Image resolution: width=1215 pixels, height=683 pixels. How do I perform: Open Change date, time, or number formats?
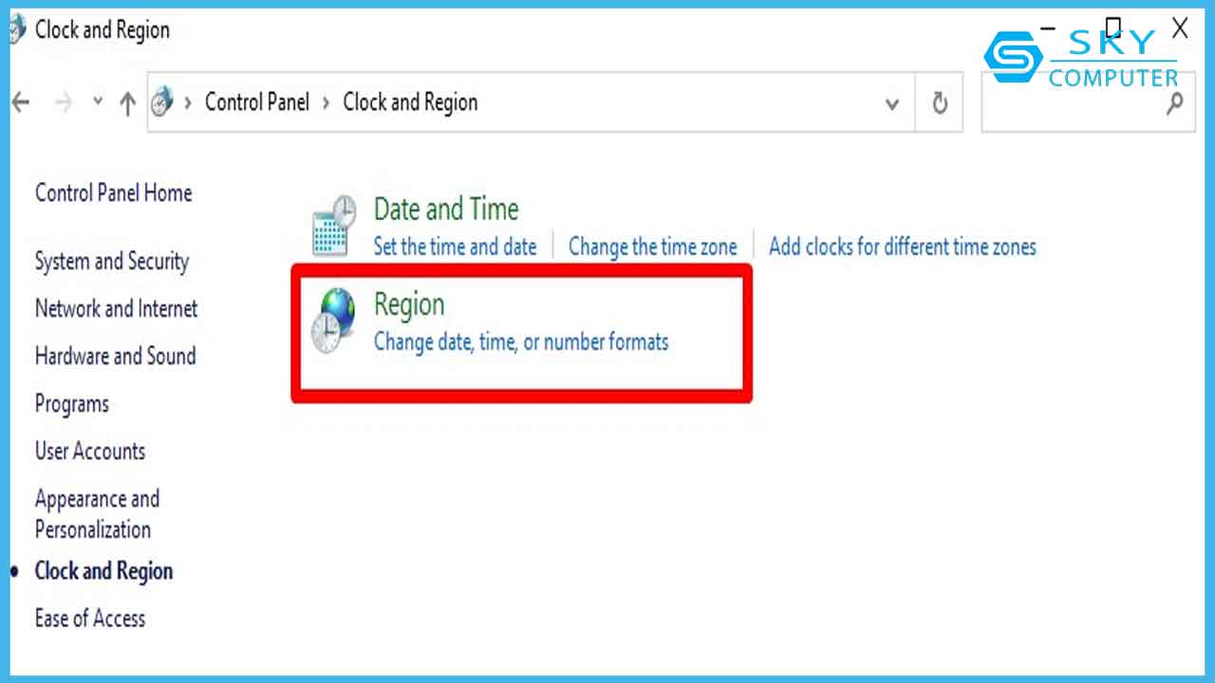[x=521, y=341]
